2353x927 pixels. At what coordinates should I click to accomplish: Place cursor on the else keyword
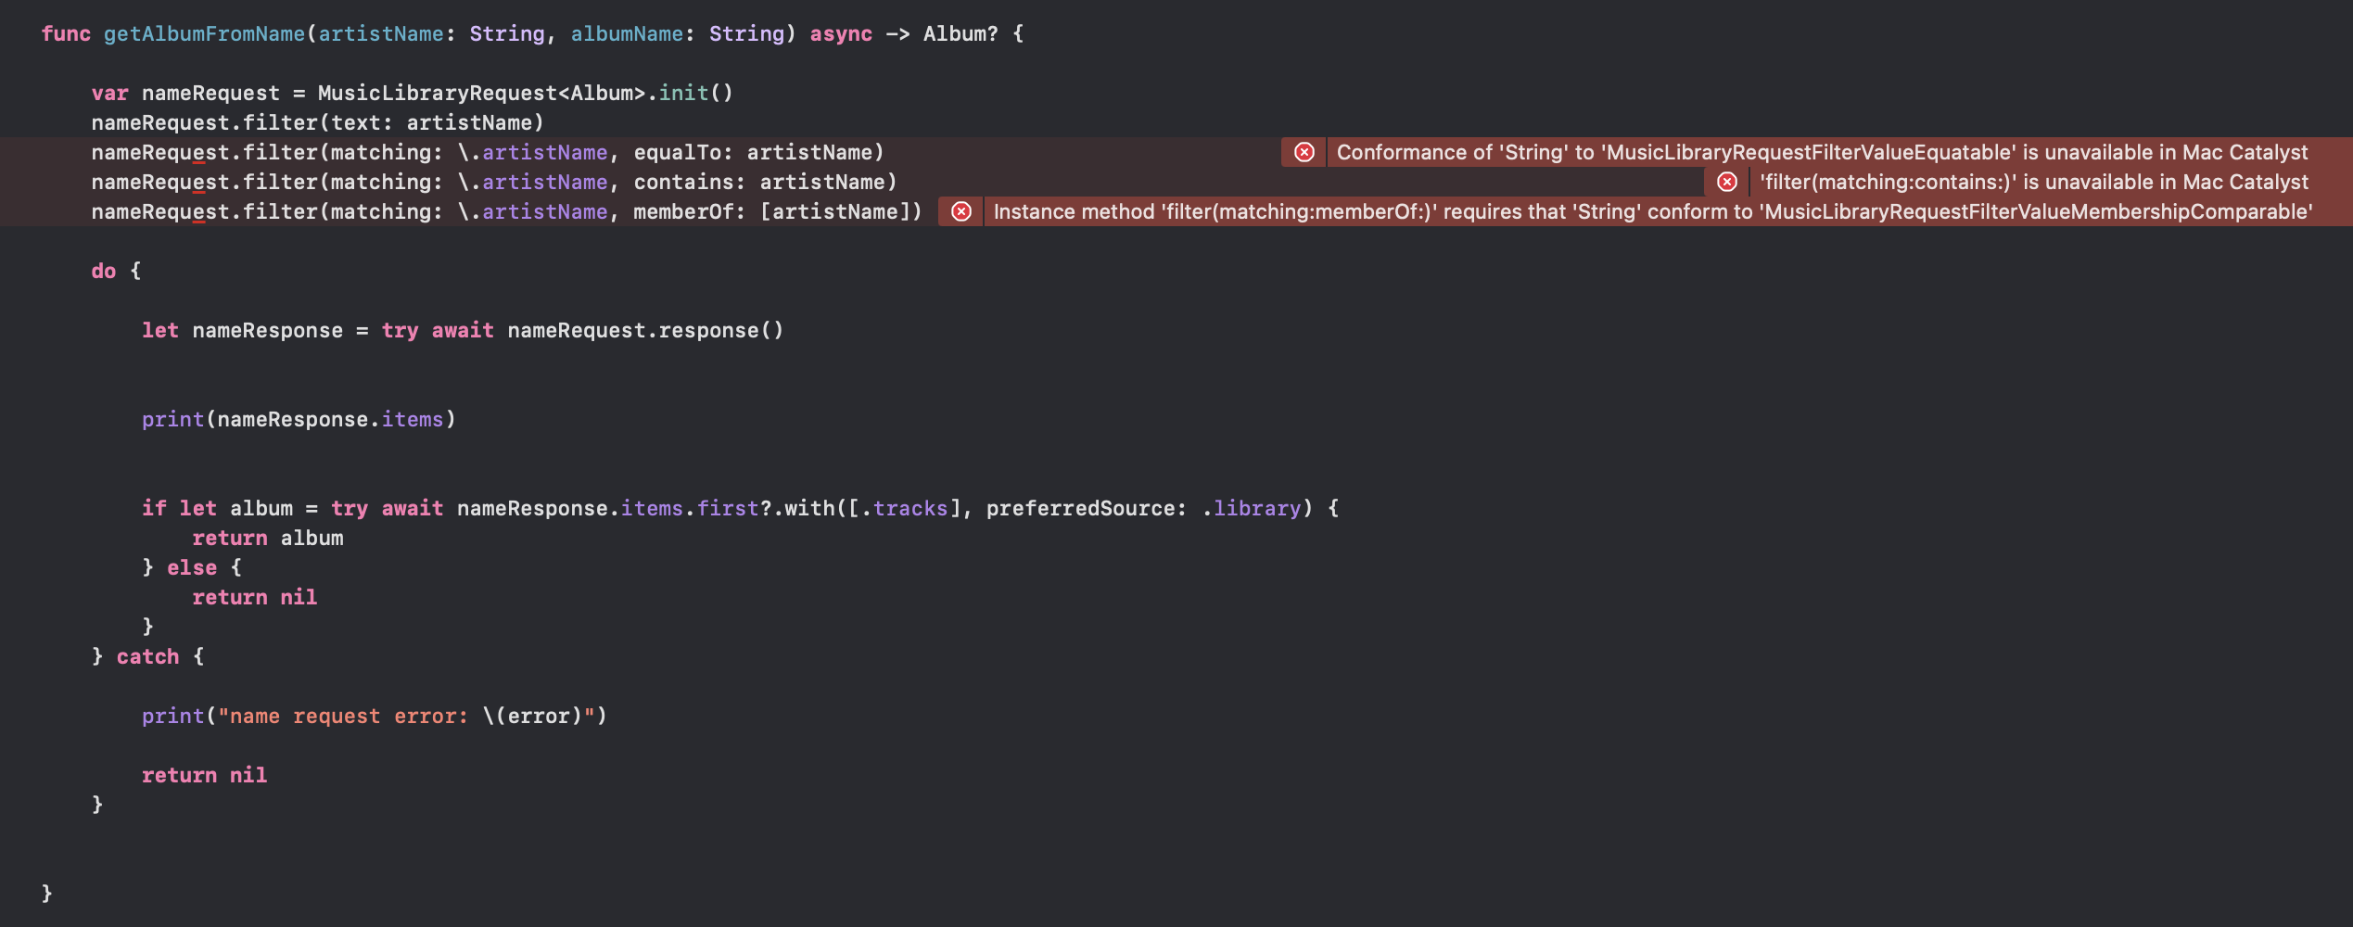click(191, 567)
